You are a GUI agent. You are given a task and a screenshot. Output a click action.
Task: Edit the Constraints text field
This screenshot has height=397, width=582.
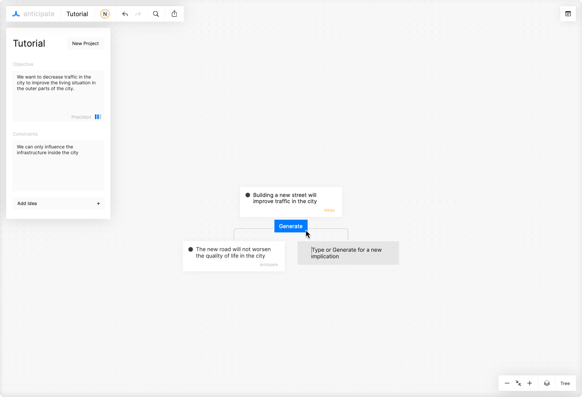(x=58, y=166)
